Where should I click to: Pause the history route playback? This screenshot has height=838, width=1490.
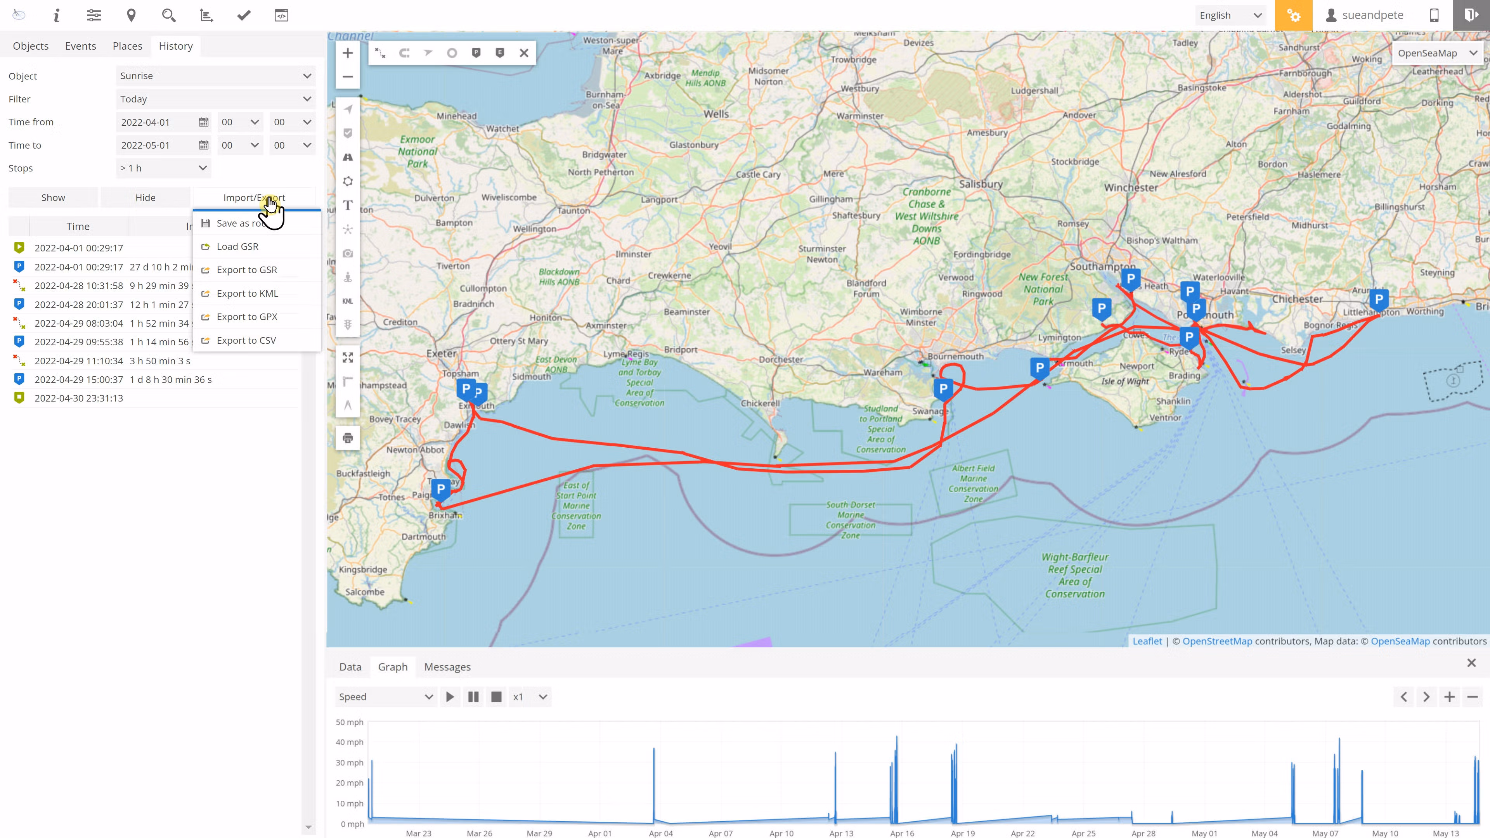473,696
